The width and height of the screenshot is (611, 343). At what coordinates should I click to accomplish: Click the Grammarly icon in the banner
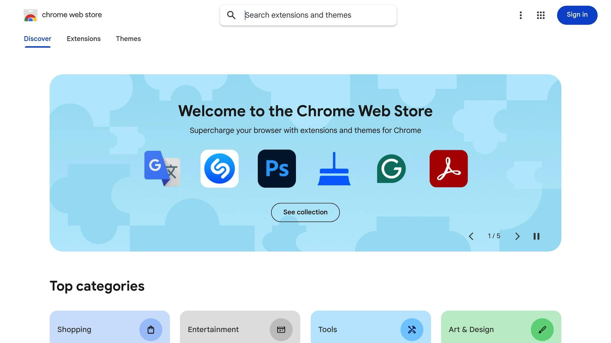[x=391, y=169]
